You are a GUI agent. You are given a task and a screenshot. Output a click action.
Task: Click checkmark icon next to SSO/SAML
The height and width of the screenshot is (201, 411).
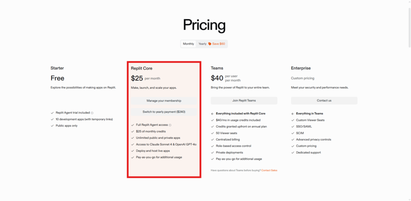[x=293, y=127]
